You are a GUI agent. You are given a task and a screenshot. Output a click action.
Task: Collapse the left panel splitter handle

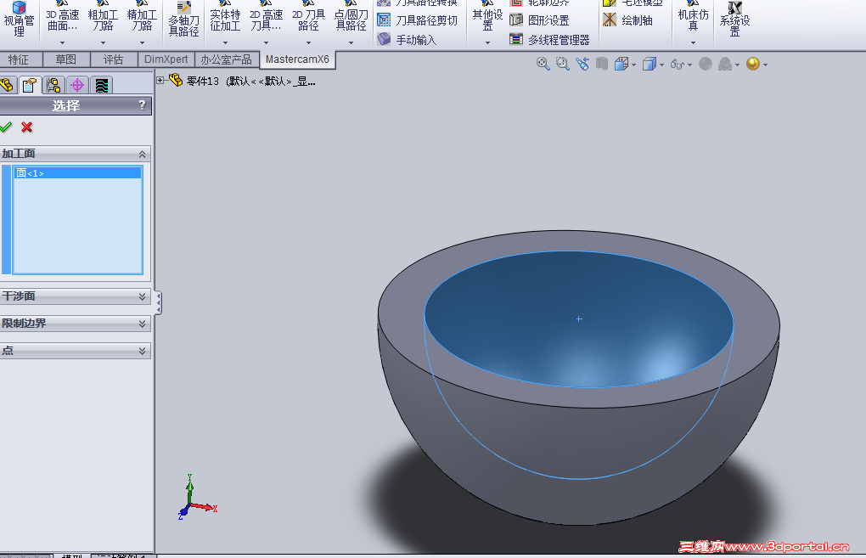click(159, 303)
